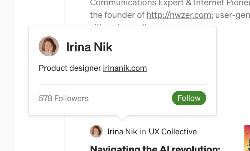The height and width of the screenshot is (151, 250).
Task: Click small author avatar beside byline
Action: [96, 131]
